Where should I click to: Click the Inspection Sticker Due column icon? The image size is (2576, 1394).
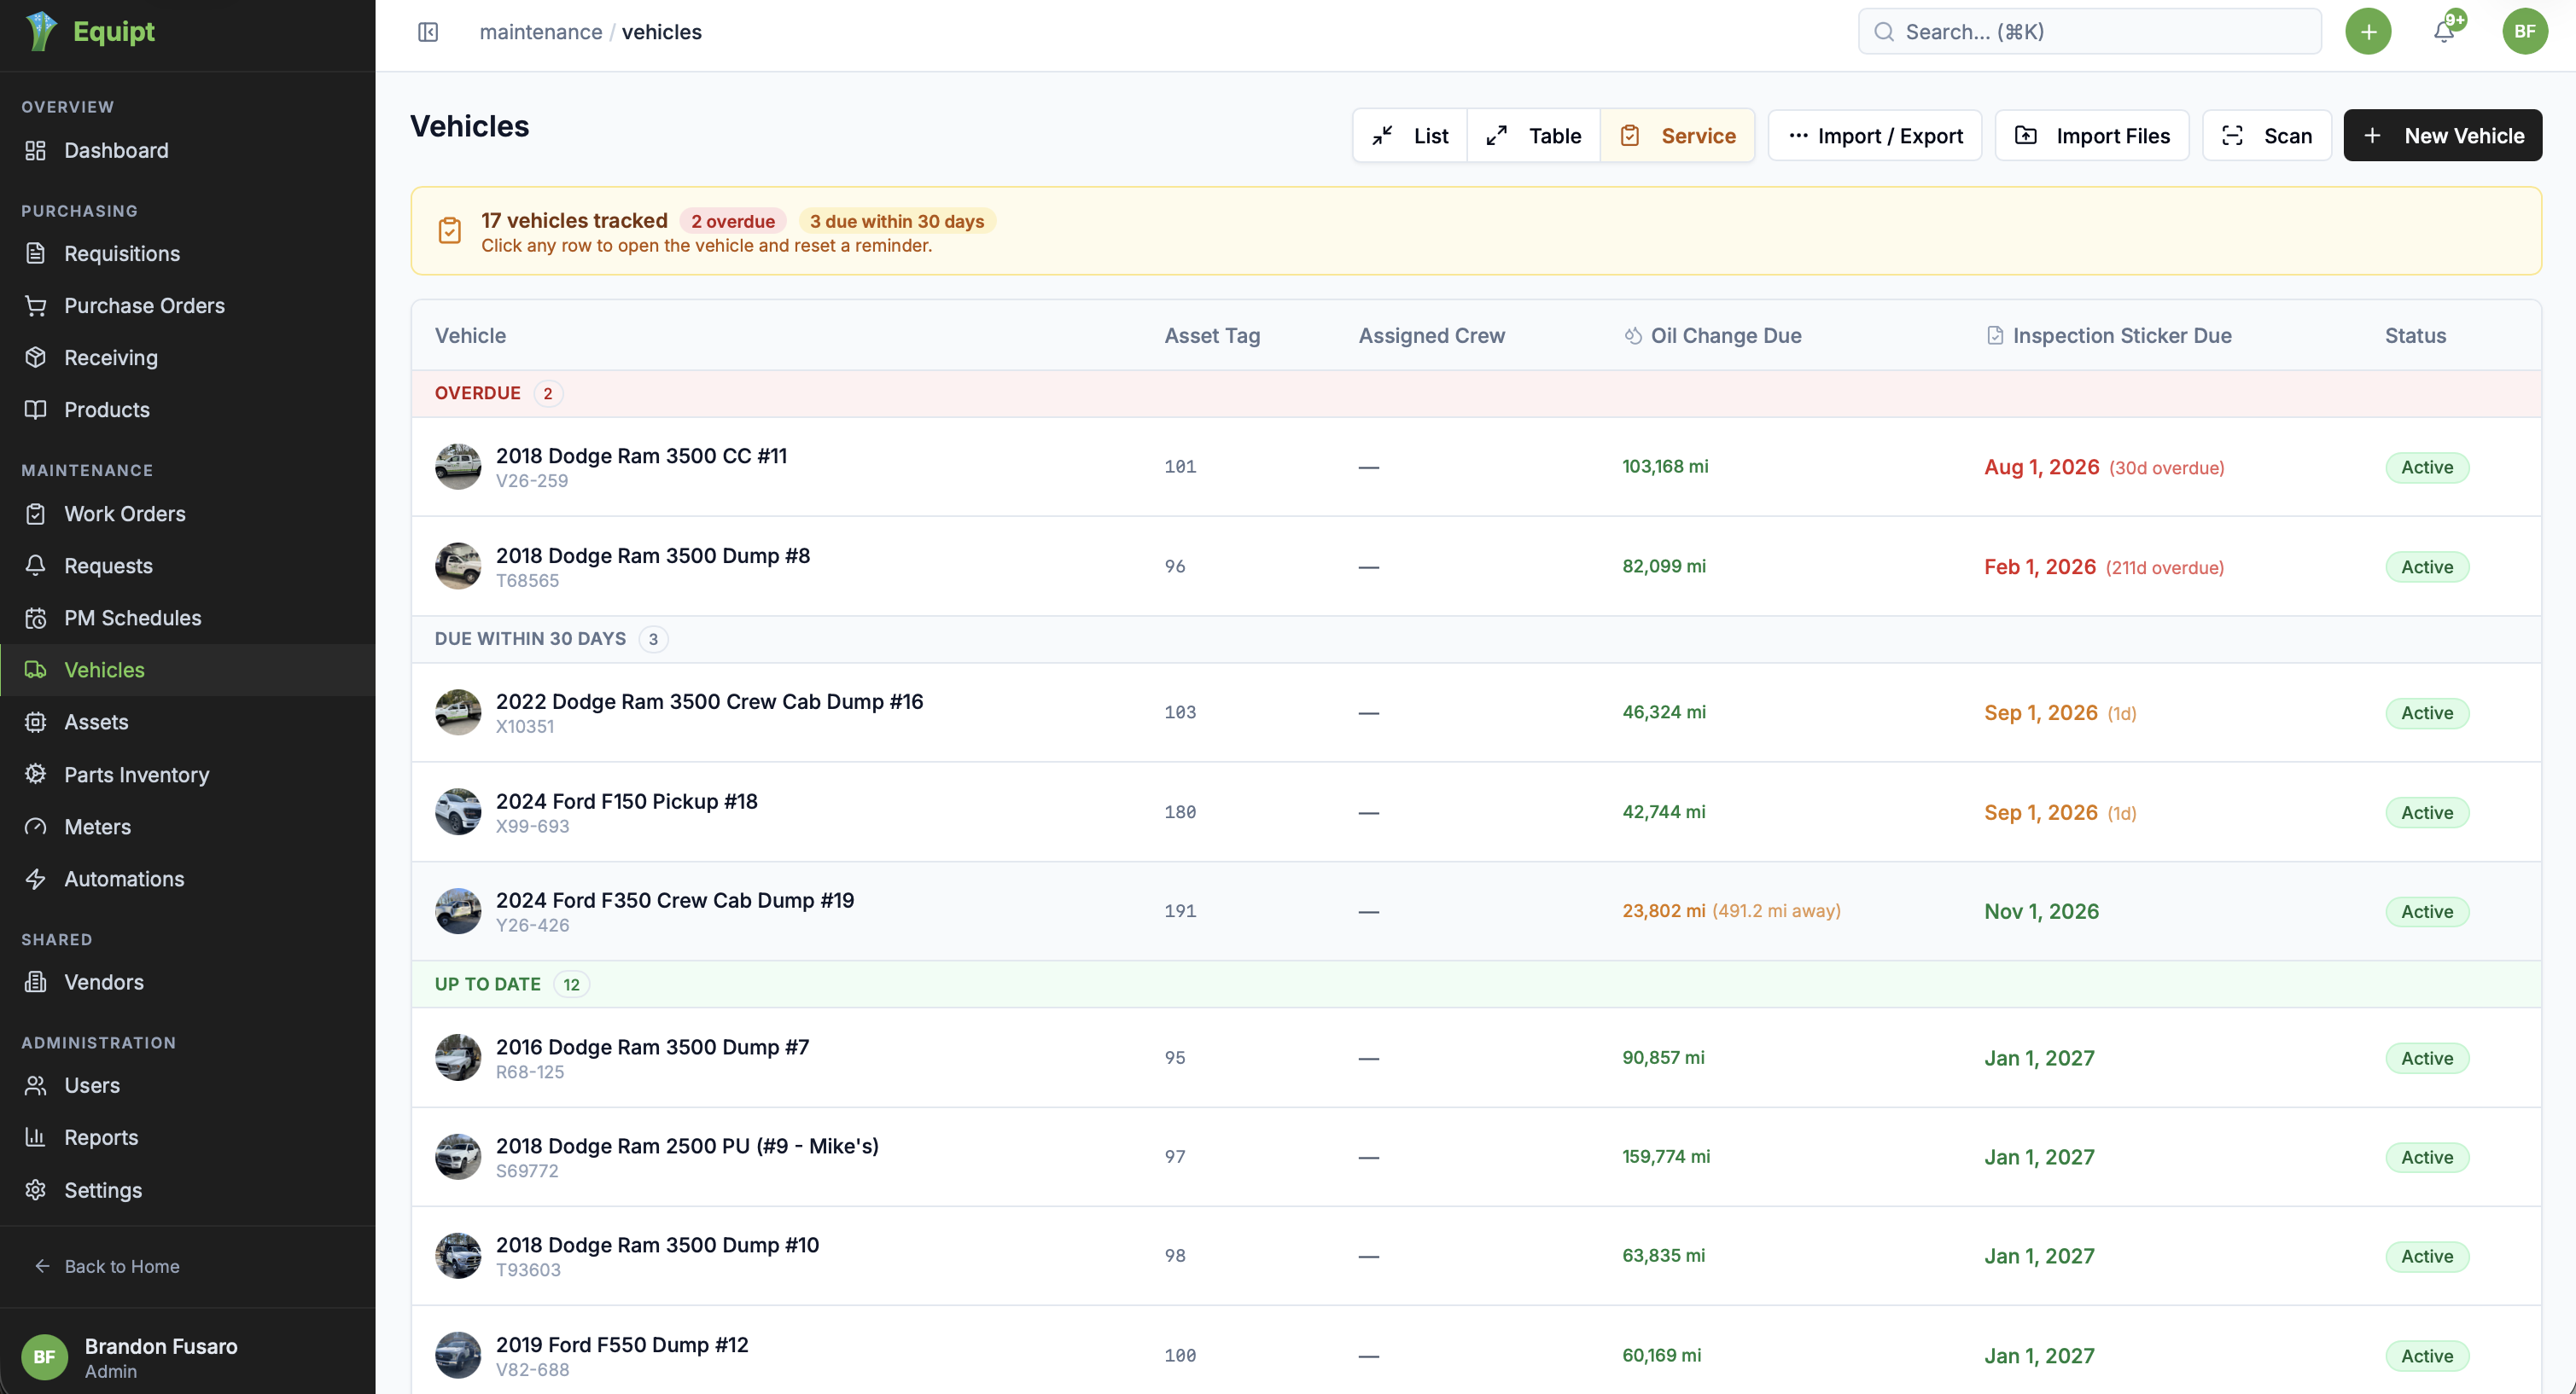1995,336
